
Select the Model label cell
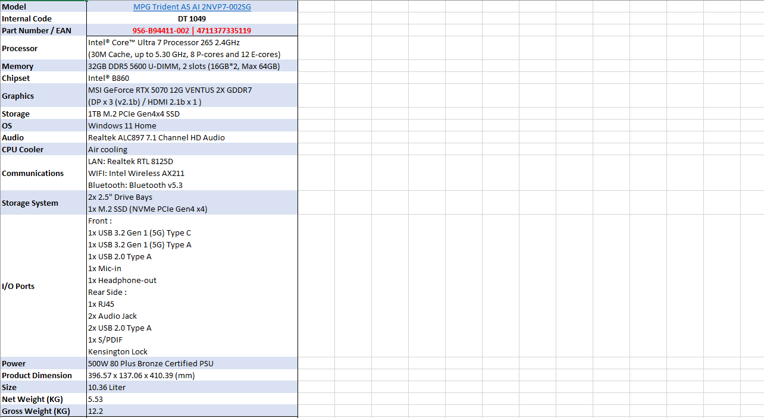[43, 7]
